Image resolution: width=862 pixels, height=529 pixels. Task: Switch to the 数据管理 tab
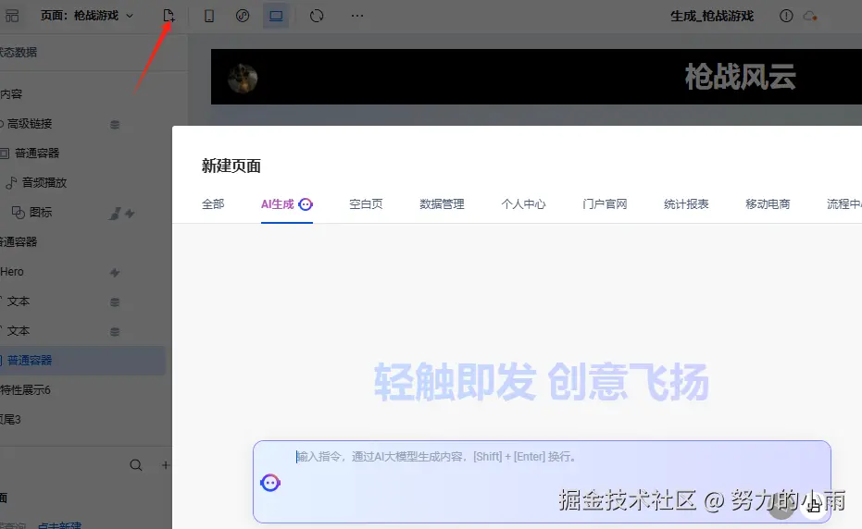[x=442, y=203]
